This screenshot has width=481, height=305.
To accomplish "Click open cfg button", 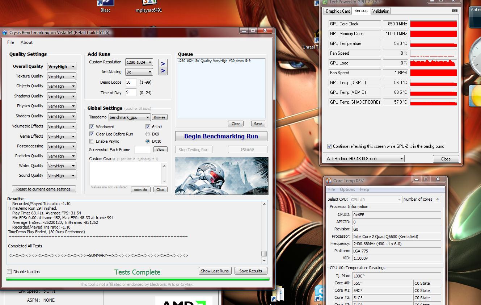I will coord(140,190).
